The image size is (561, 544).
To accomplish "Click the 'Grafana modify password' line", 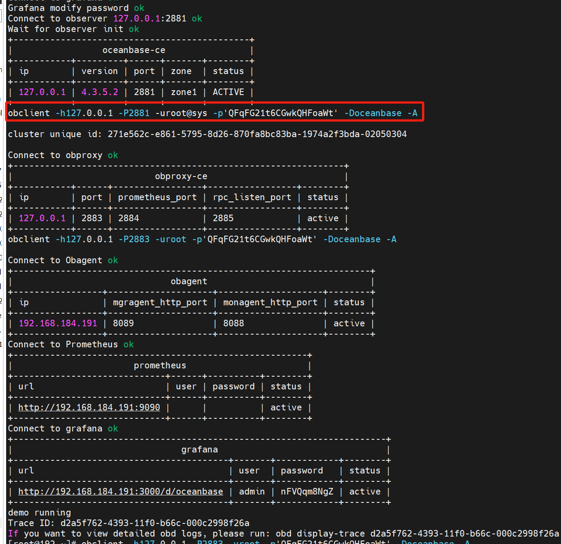I will pos(76,8).
